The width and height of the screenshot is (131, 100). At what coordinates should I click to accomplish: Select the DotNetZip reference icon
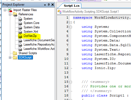pos(20,36)
